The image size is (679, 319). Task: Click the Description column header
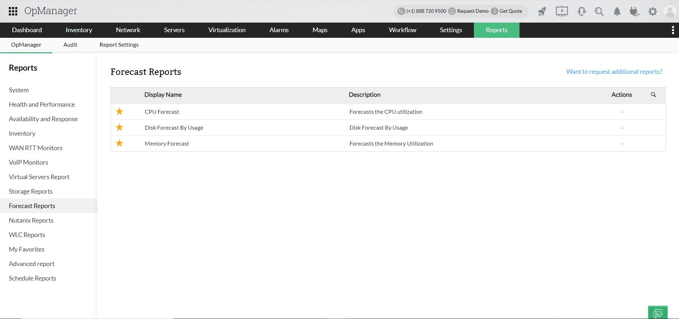[365, 95]
